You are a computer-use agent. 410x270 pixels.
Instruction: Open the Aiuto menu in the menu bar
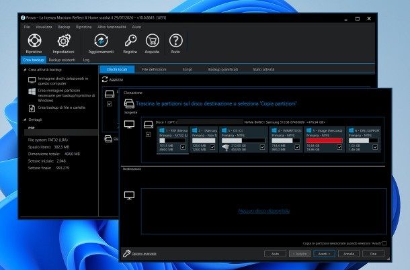[x=136, y=27]
